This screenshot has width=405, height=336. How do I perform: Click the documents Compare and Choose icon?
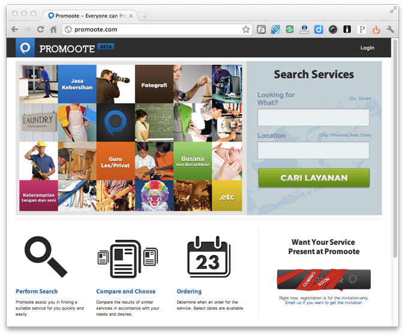pyautogui.click(x=128, y=259)
